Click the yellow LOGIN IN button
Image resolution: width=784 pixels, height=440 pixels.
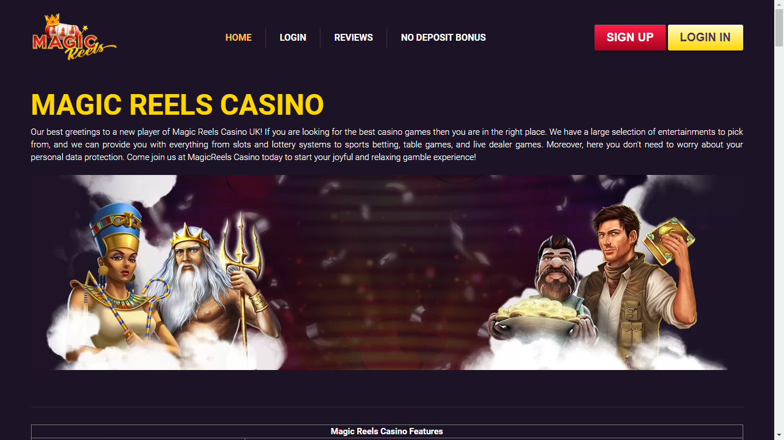(705, 37)
